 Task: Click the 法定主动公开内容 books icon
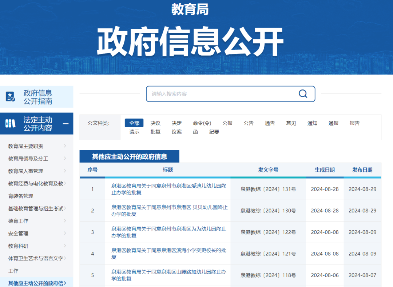[x=10, y=123]
